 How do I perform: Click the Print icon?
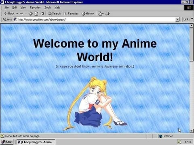click(108, 13)
